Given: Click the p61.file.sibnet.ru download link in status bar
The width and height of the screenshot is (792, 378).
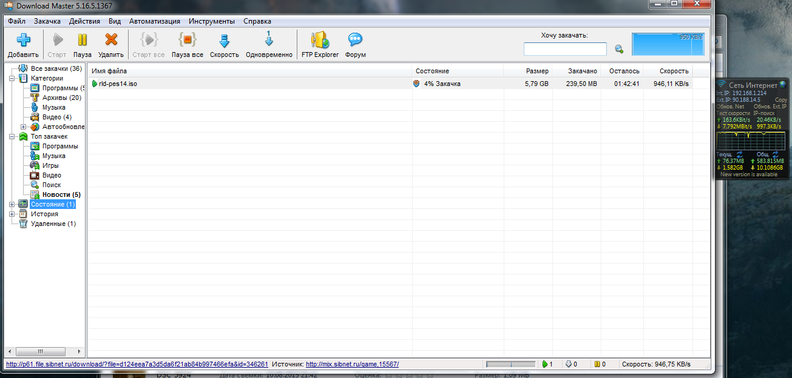Looking at the screenshot, I should [x=137, y=364].
